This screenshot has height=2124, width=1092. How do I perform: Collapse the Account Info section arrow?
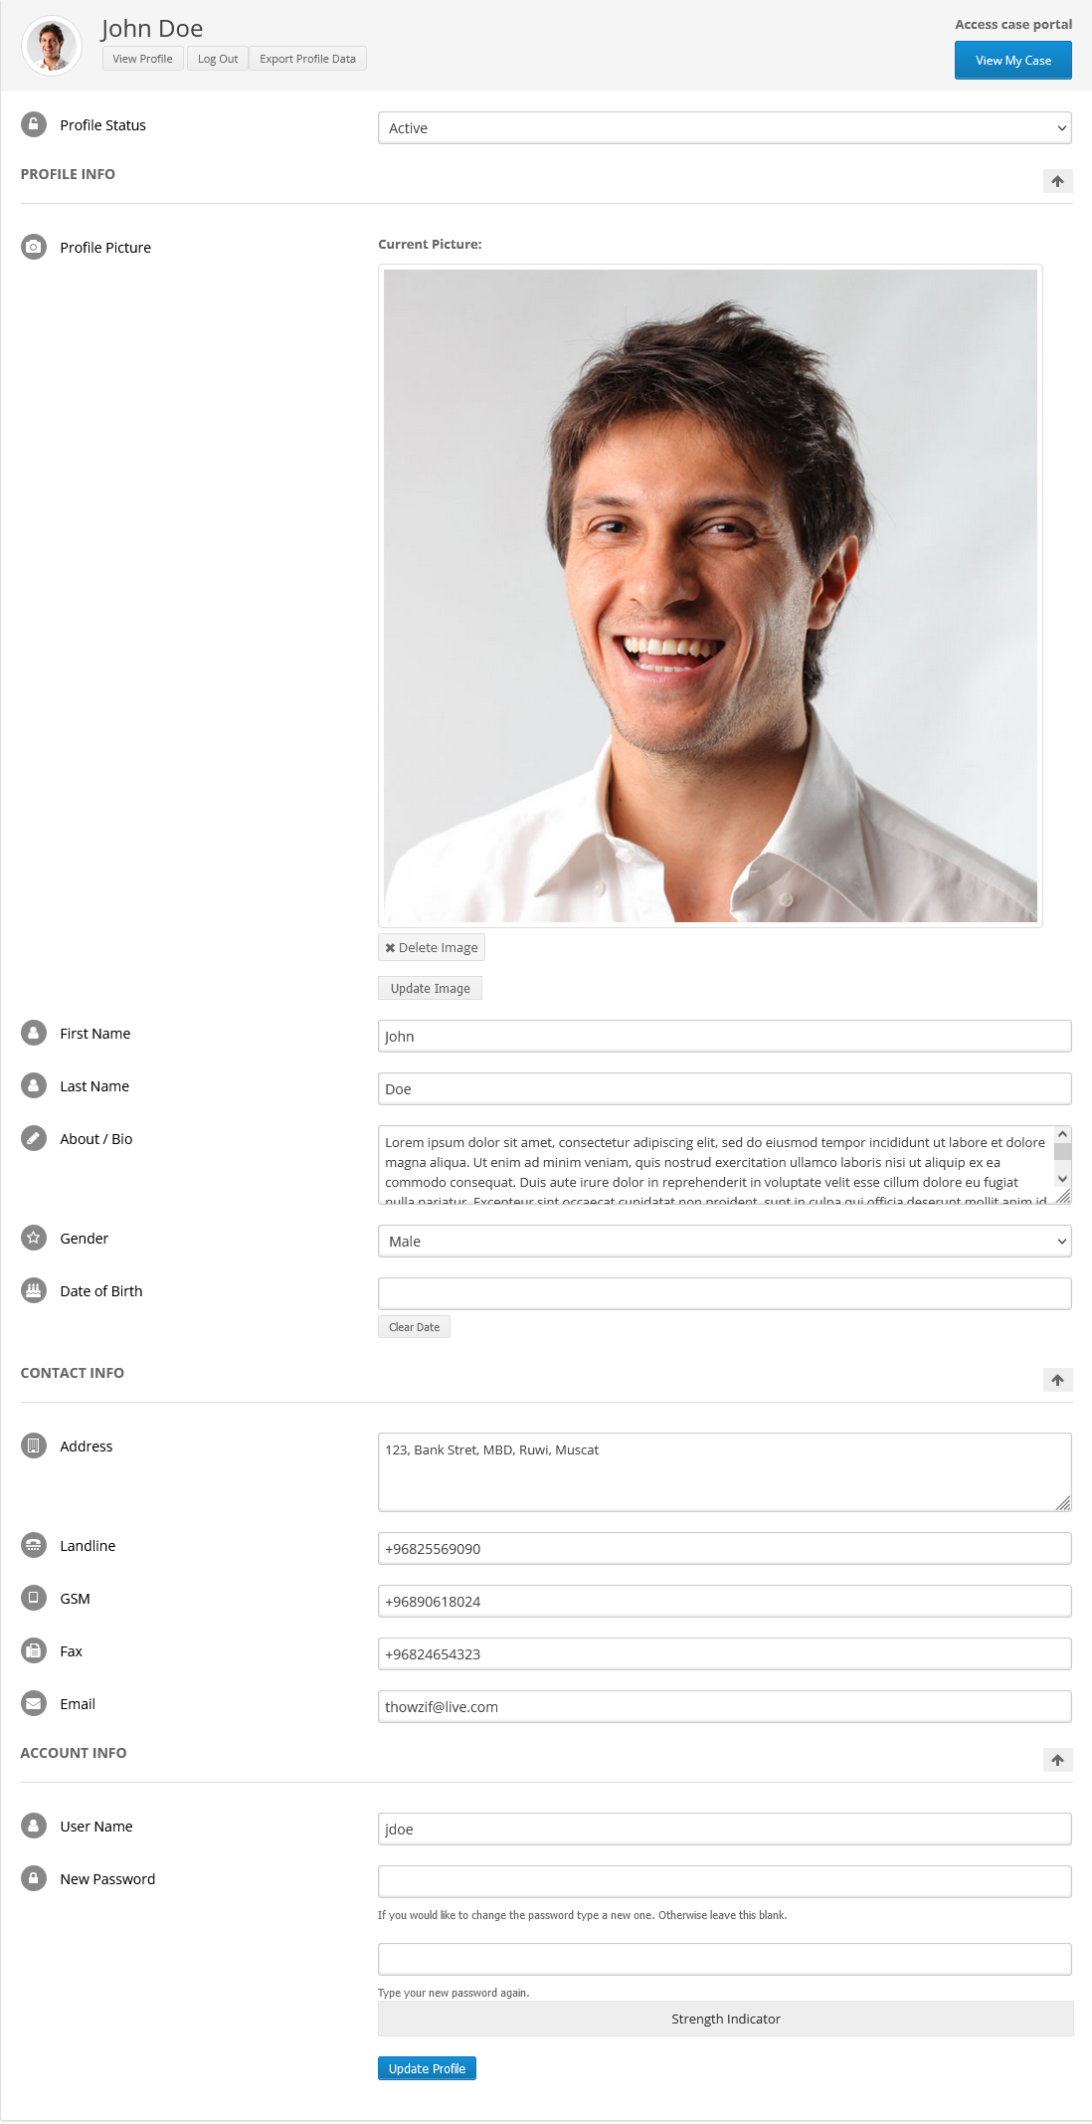[1057, 1760]
